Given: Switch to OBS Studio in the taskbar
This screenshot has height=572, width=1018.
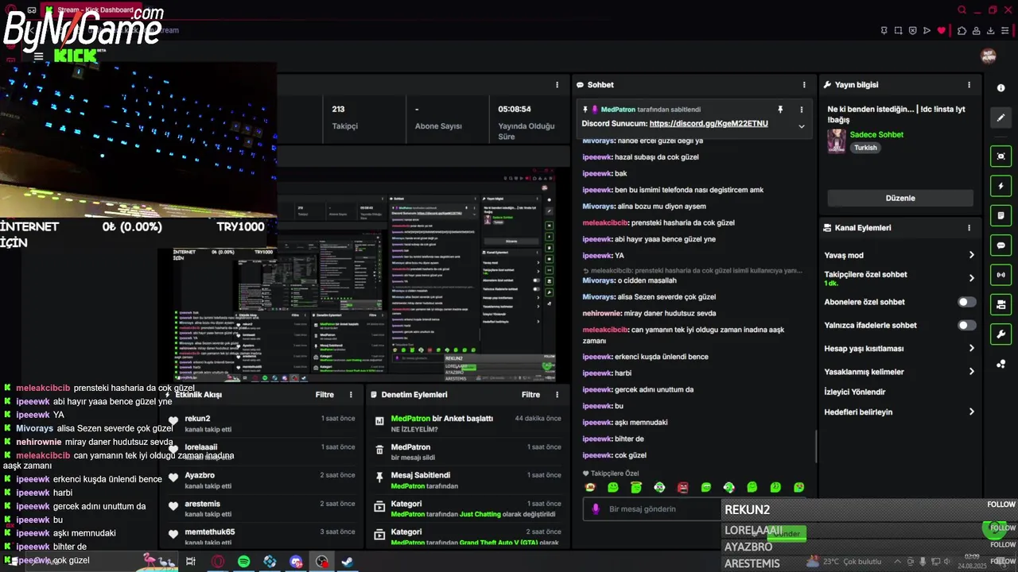Looking at the screenshot, I should coord(321,562).
